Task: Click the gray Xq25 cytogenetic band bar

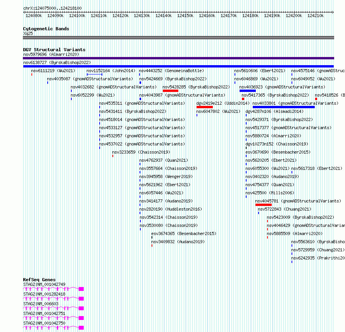Action: click(178, 38)
